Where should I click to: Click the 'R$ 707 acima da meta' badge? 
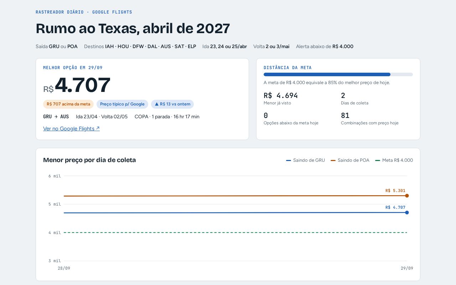tap(68, 104)
